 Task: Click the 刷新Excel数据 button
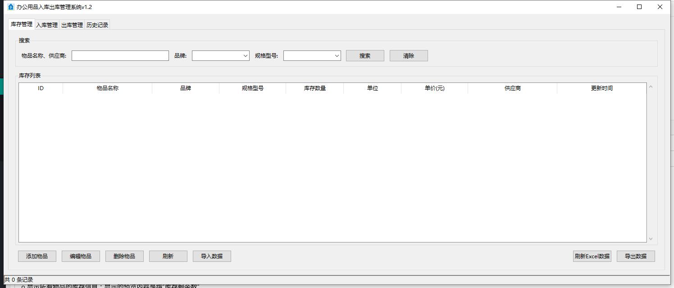pos(592,256)
